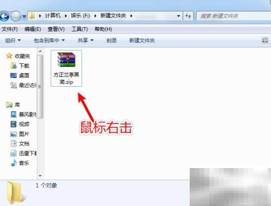The height and width of the screenshot is (206, 271).
Task: Click the 刻录 toolbar button
Action: click(x=111, y=40)
